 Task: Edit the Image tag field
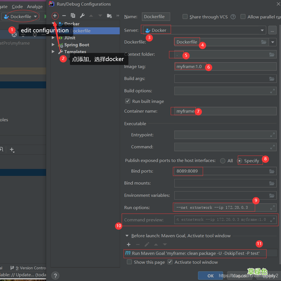(225, 67)
